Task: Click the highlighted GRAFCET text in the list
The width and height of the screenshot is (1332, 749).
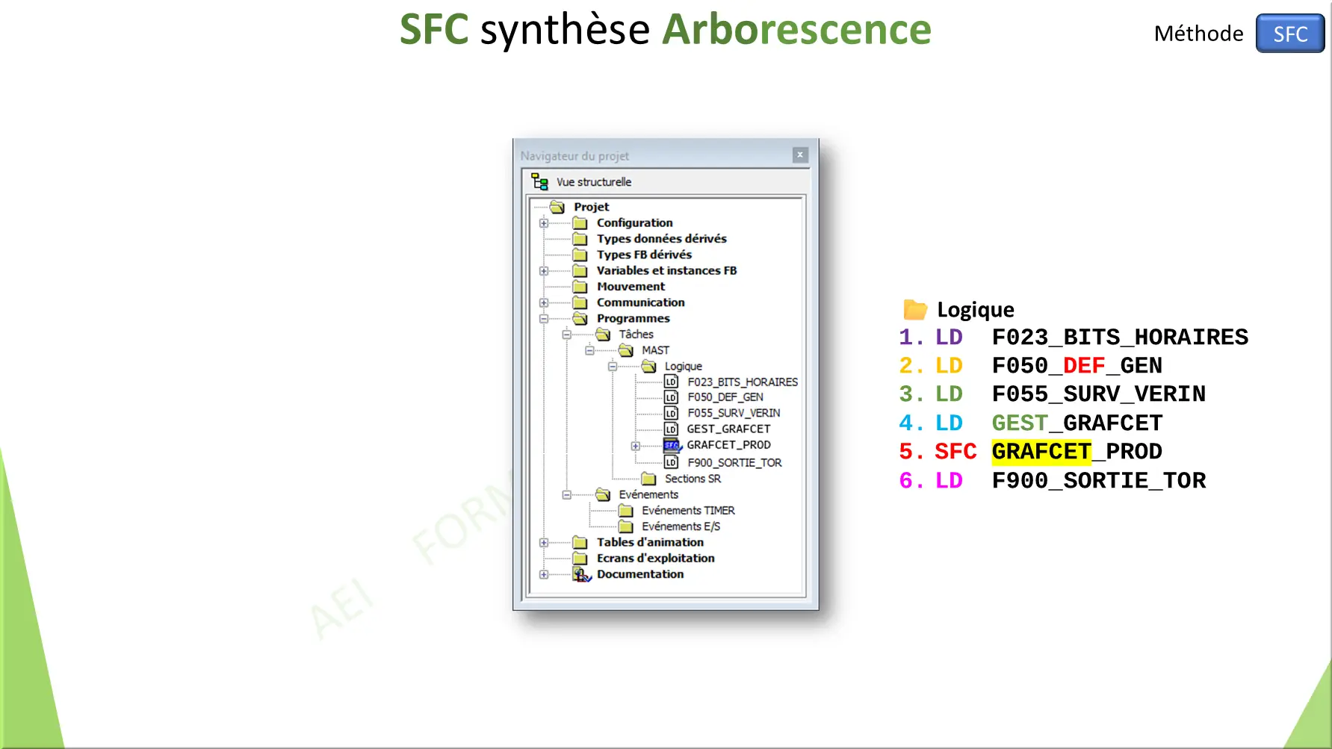Action: [1041, 451]
